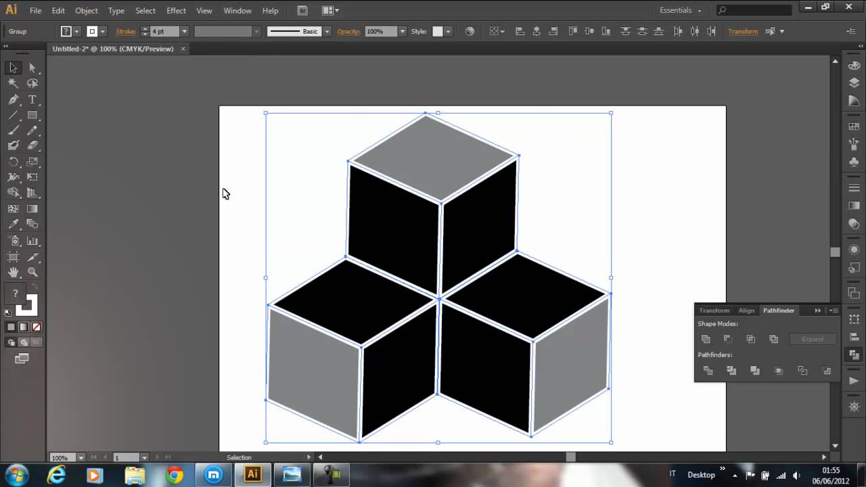Image resolution: width=866 pixels, height=487 pixels.
Task: Open the Window menu
Action: pos(237,11)
